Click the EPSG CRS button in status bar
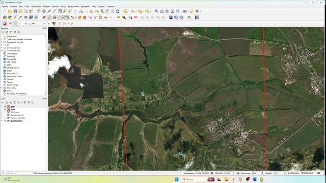The width and height of the screenshot is (326, 183). (308, 173)
